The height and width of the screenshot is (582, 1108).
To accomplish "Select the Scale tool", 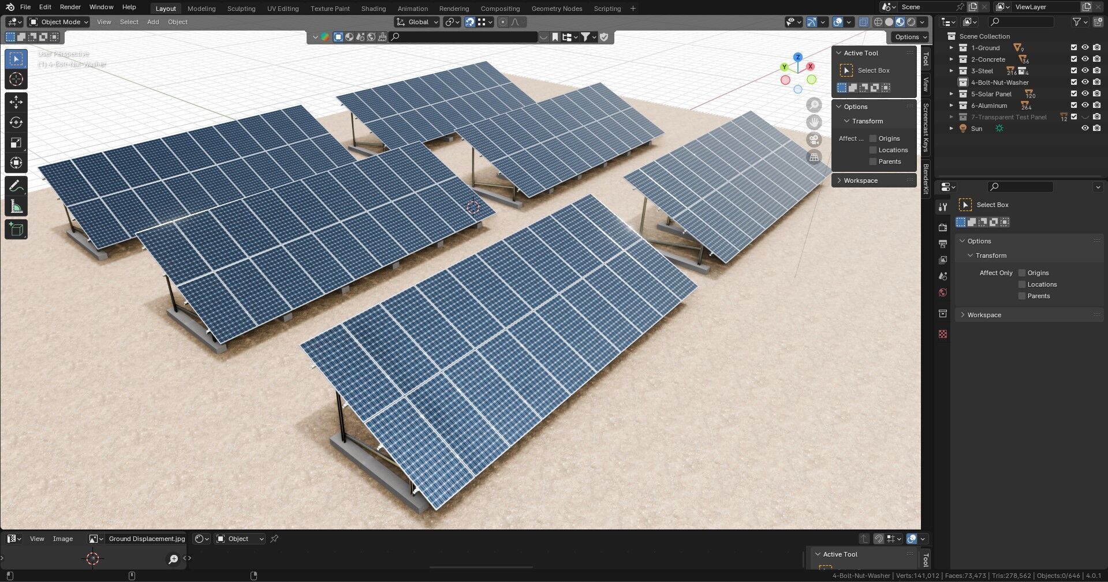I will click(16, 142).
